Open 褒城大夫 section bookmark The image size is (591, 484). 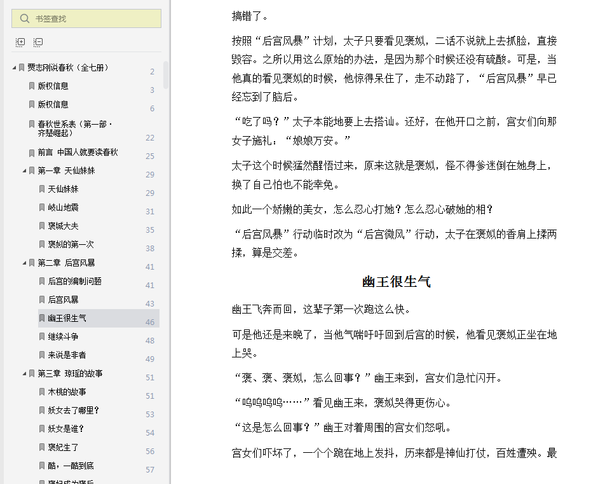(64, 226)
